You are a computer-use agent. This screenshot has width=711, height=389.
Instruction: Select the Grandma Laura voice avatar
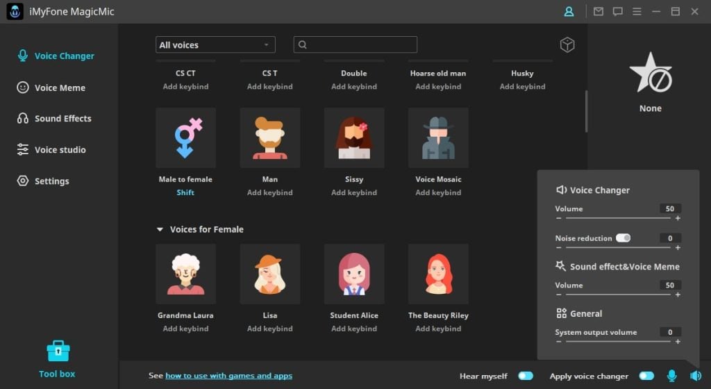[185, 274]
